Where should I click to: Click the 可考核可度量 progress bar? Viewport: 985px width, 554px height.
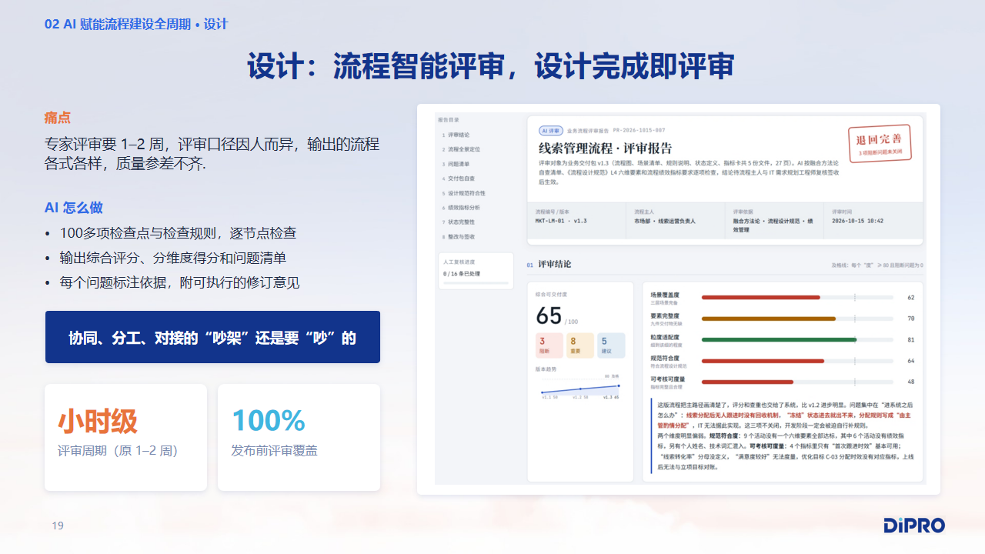[x=797, y=382]
